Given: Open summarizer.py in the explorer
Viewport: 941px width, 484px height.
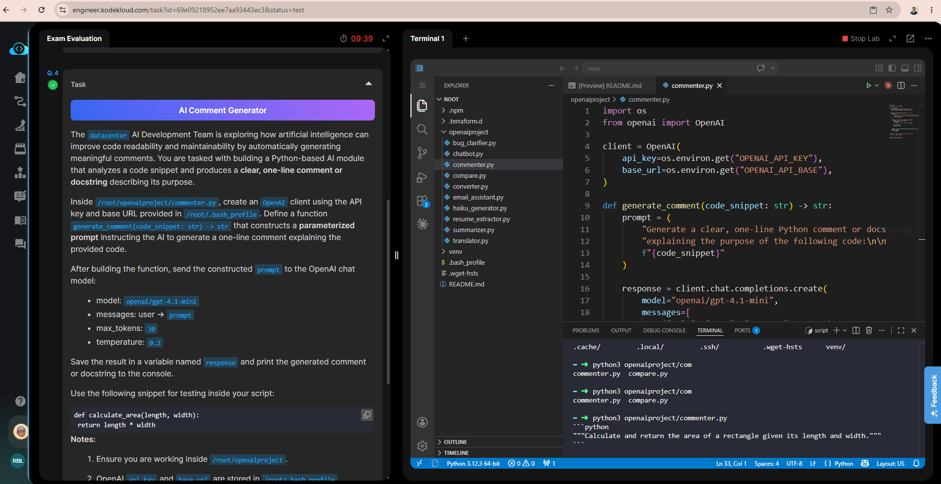Looking at the screenshot, I should [473, 230].
